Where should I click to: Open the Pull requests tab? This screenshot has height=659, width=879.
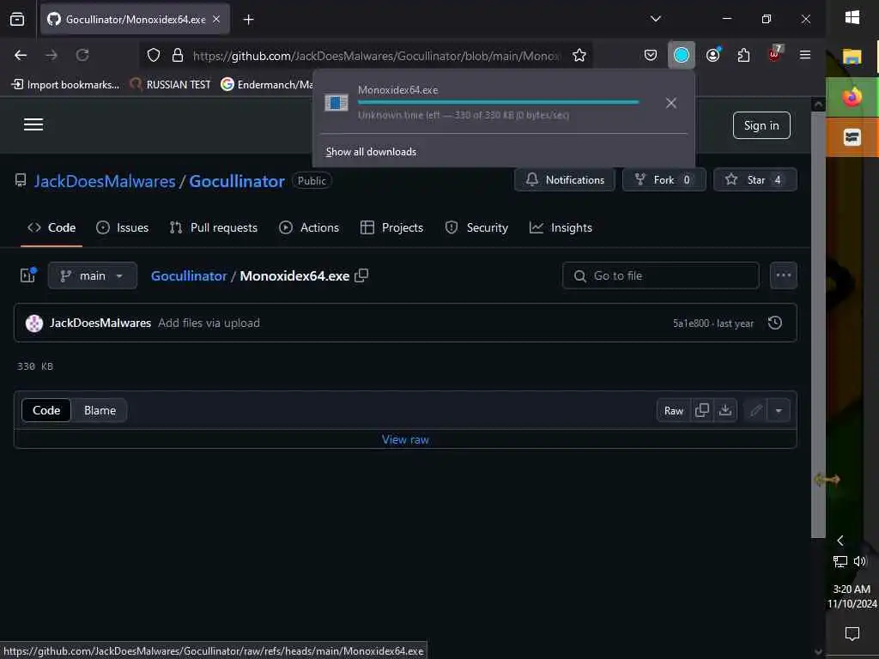tap(214, 228)
